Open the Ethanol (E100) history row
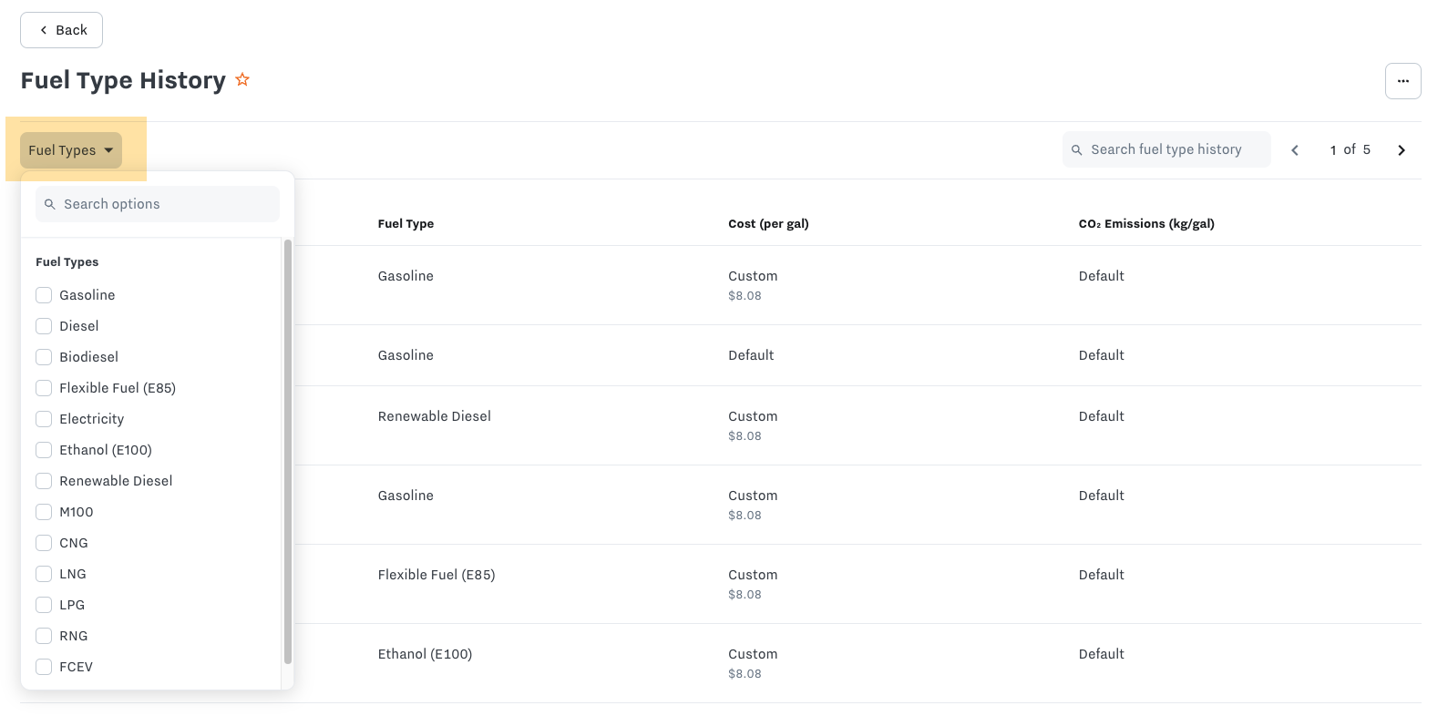1448x726 pixels. click(x=426, y=654)
